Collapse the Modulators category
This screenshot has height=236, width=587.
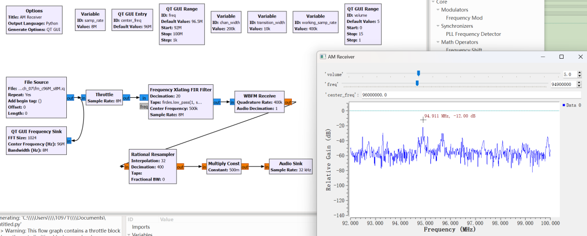click(x=438, y=10)
